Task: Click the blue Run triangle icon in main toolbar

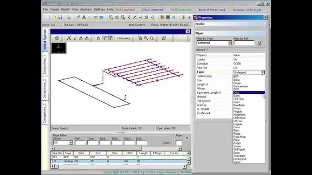Action: tap(189, 18)
